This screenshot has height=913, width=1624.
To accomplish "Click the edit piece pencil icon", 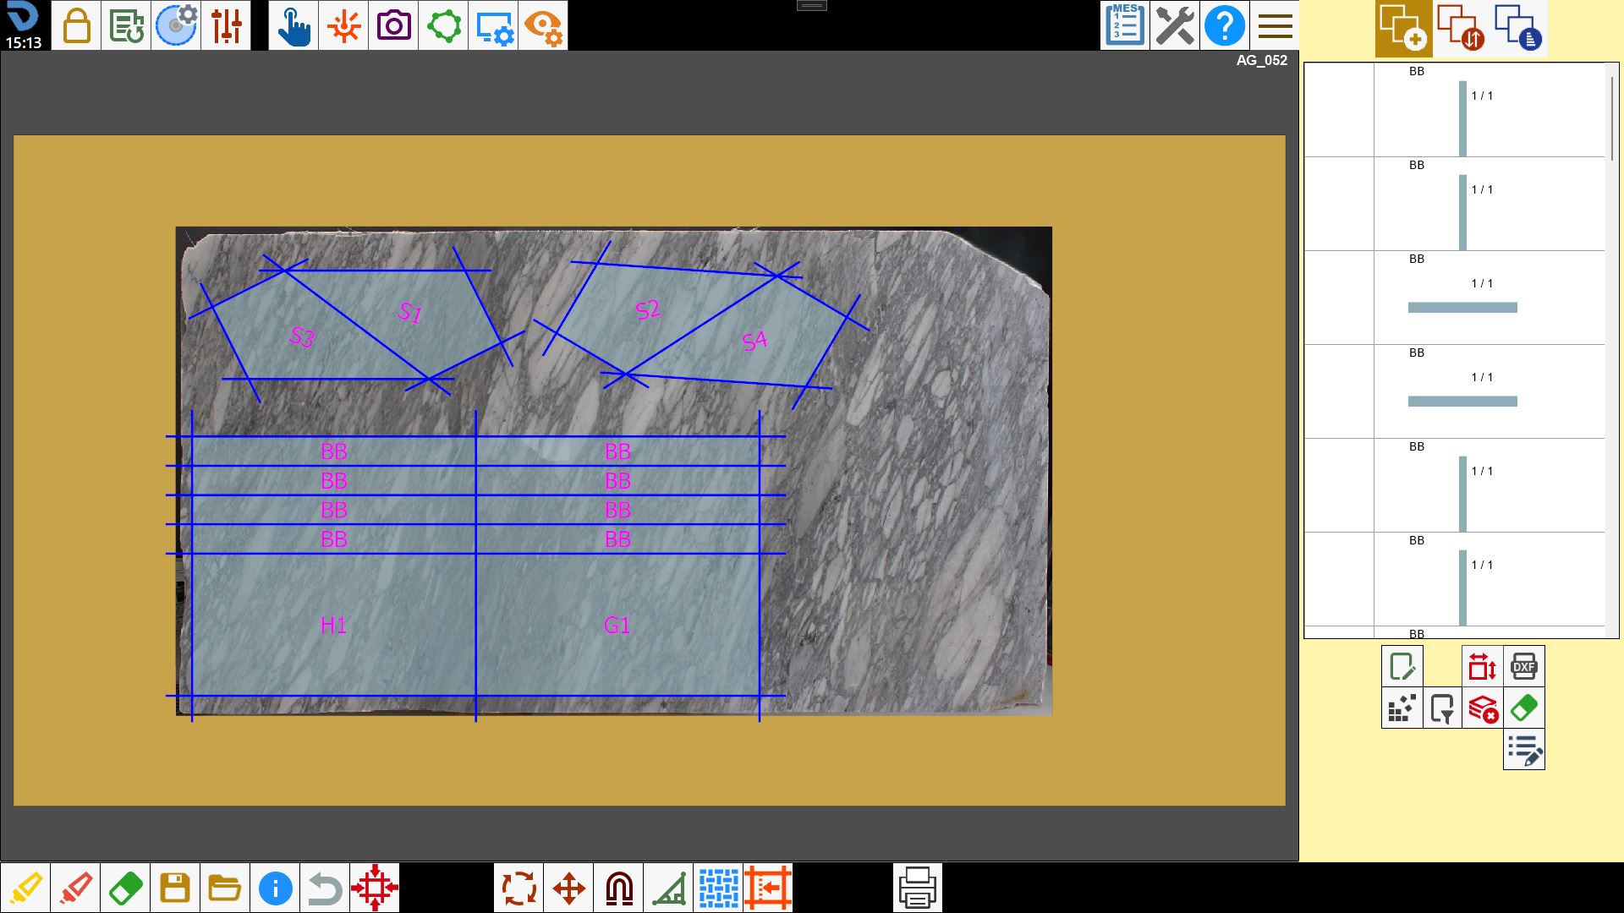I will (1402, 667).
